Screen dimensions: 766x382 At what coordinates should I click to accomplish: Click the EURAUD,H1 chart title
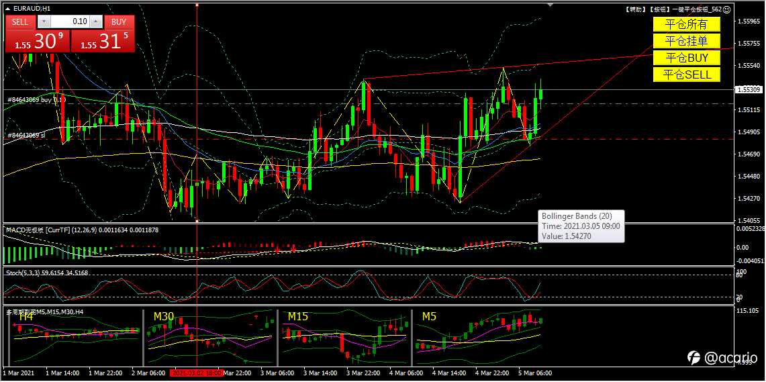32,9
